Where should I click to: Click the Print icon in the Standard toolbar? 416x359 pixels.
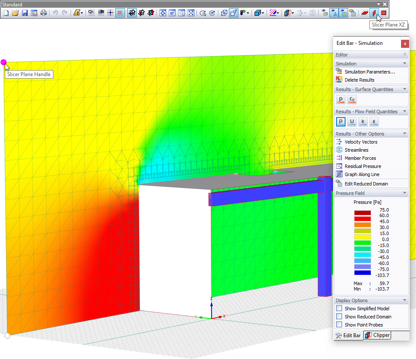tap(44, 13)
